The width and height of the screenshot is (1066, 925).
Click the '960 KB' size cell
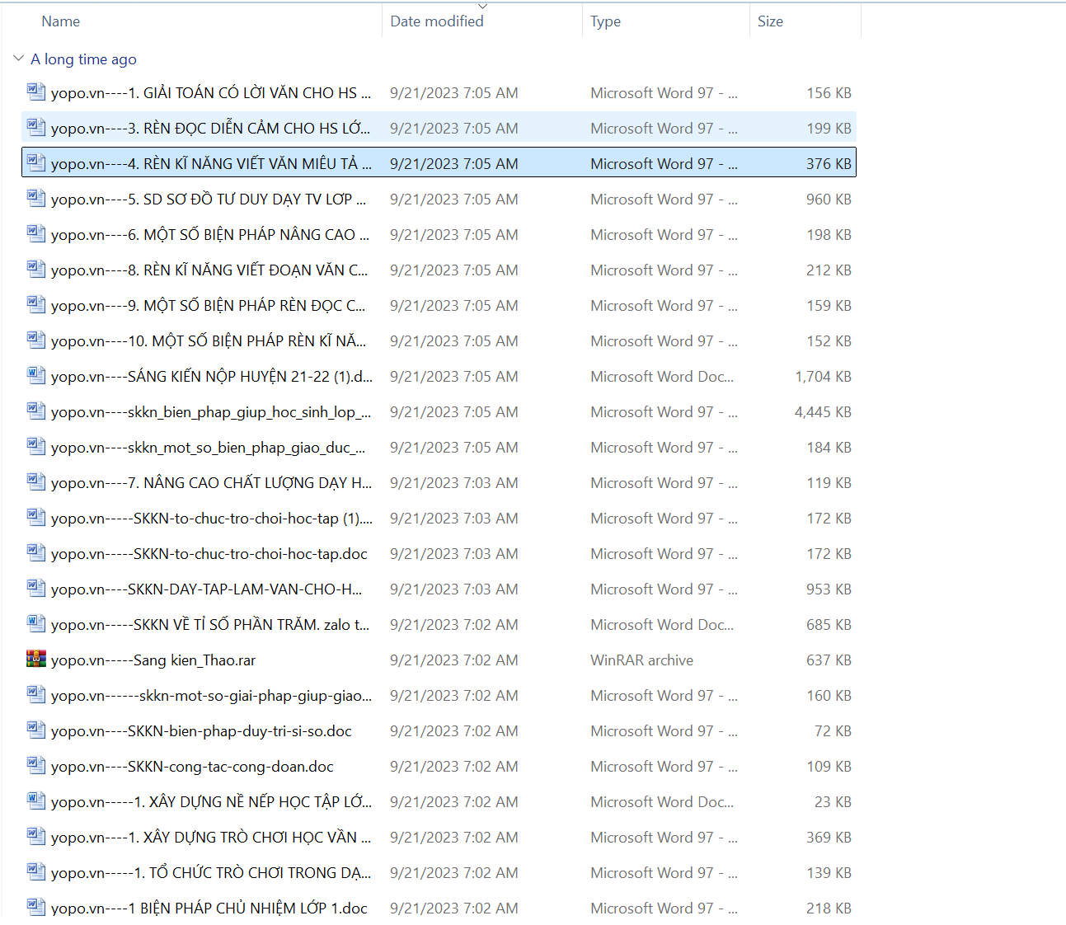pyautogui.click(x=829, y=200)
